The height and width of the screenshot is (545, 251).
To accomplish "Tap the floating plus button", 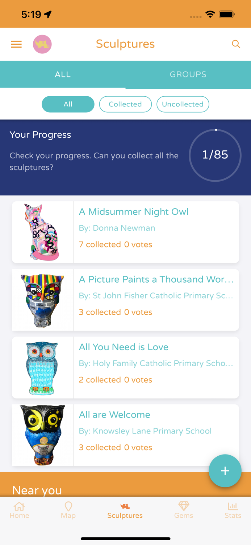I will click(x=225, y=471).
